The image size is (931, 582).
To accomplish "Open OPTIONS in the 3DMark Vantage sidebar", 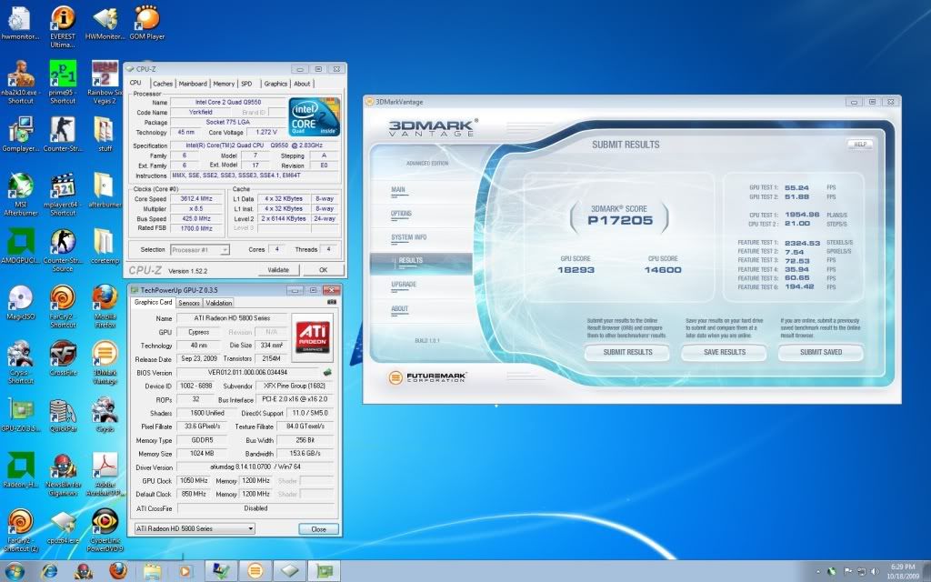I will tap(401, 214).
